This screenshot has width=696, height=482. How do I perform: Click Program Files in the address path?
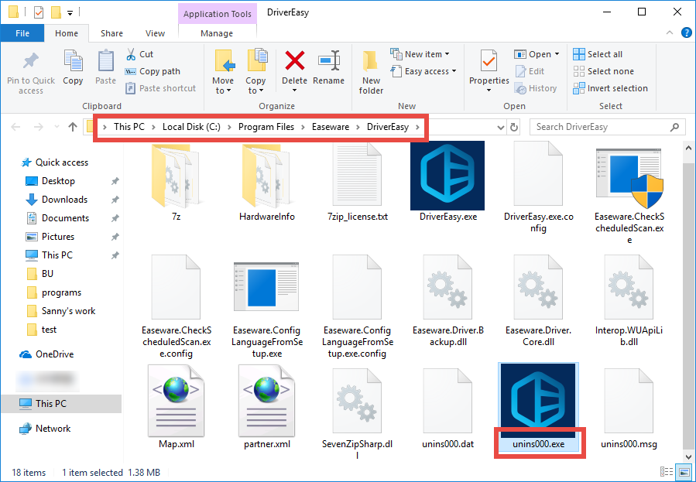266,127
